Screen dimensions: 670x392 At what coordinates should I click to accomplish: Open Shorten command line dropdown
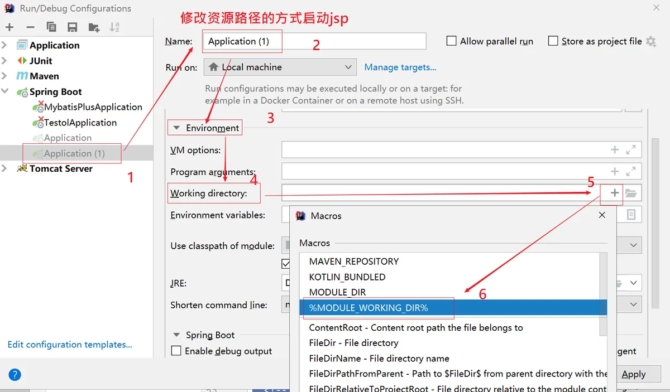[x=634, y=304]
